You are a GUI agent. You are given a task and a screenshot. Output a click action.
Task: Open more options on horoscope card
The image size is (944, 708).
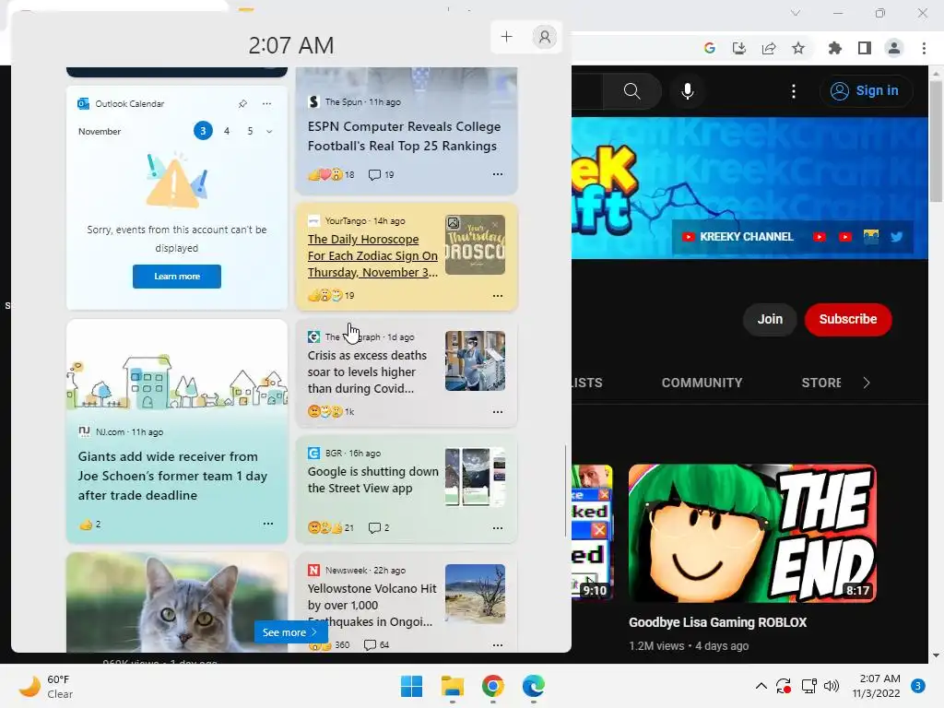tap(497, 296)
